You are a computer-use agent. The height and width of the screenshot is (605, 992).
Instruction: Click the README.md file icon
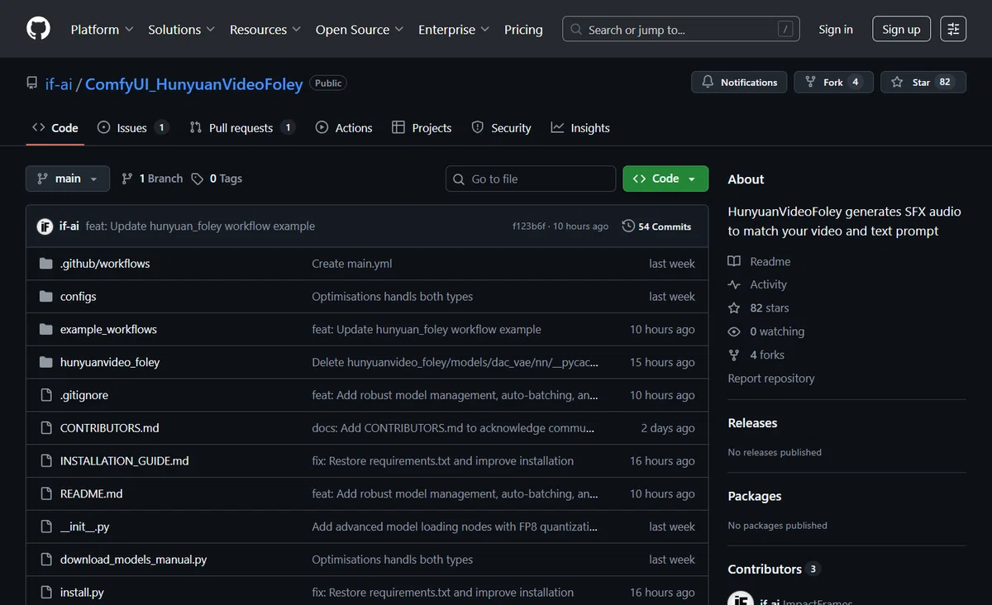46,493
